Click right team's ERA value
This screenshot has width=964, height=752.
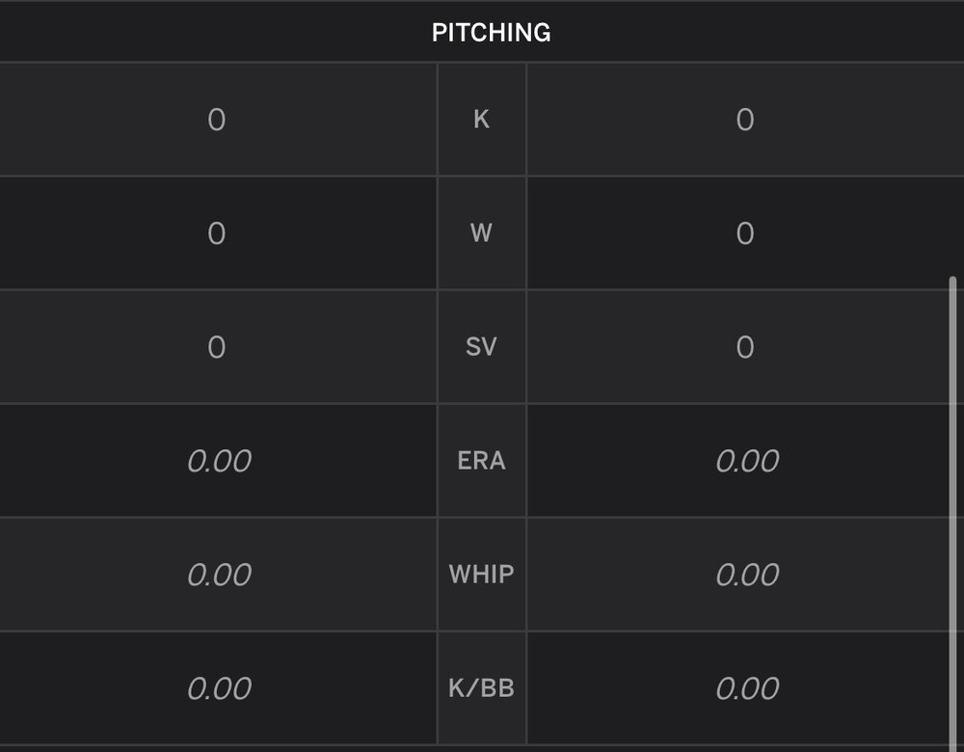(x=748, y=461)
